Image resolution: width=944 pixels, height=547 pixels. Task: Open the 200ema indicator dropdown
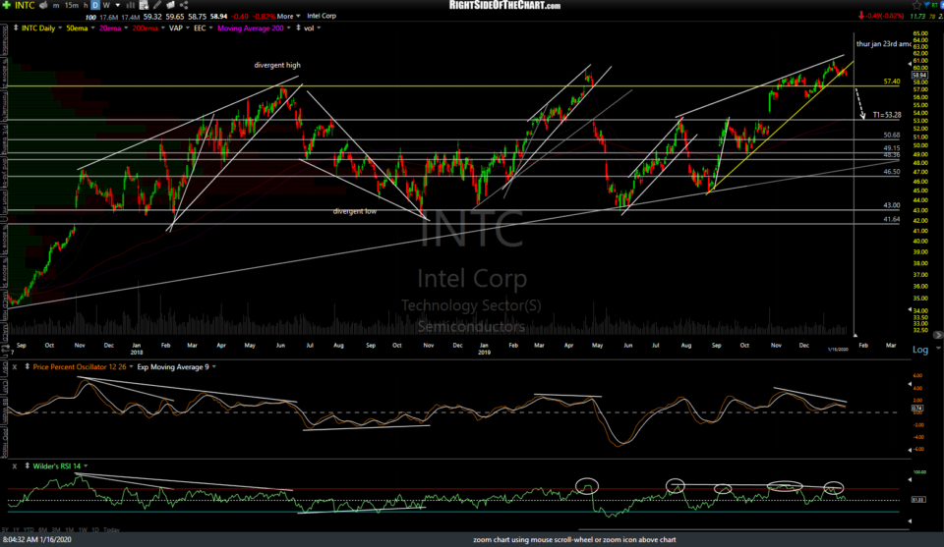163,28
